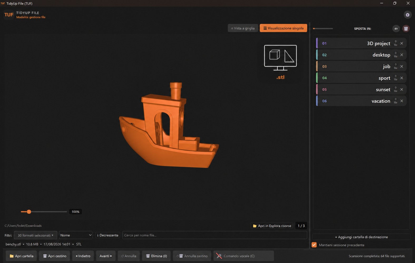The width and height of the screenshot is (415, 263).
Task: Click the round trash icon beside SPOSTA IN
Action: click(x=406, y=29)
